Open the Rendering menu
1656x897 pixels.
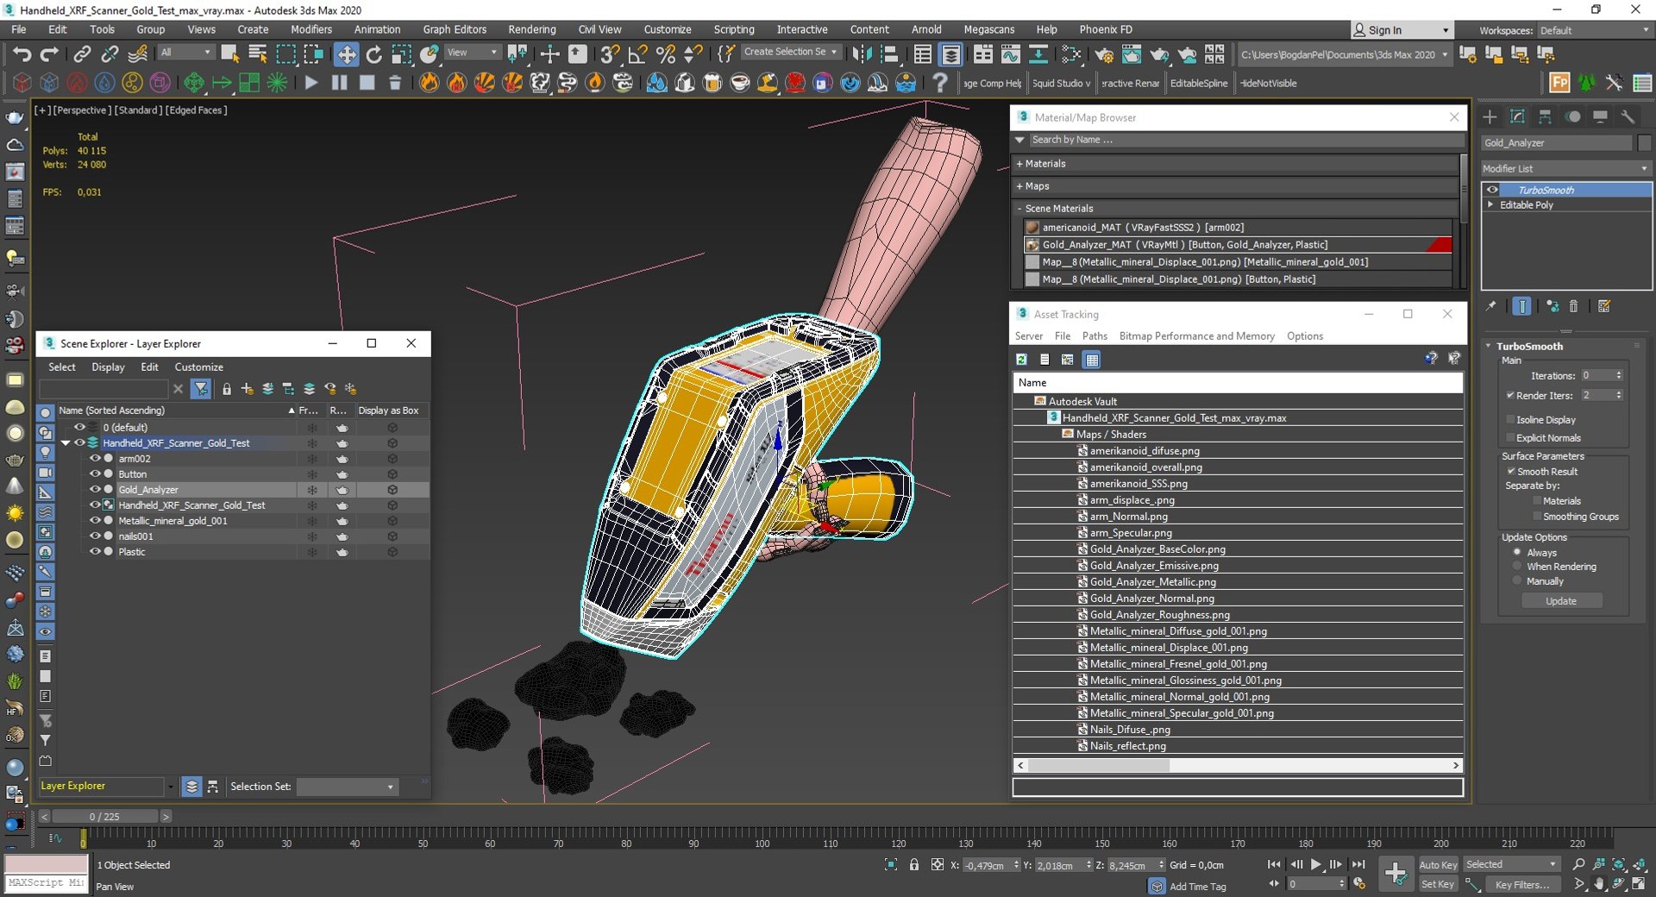click(x=531, y=29)
